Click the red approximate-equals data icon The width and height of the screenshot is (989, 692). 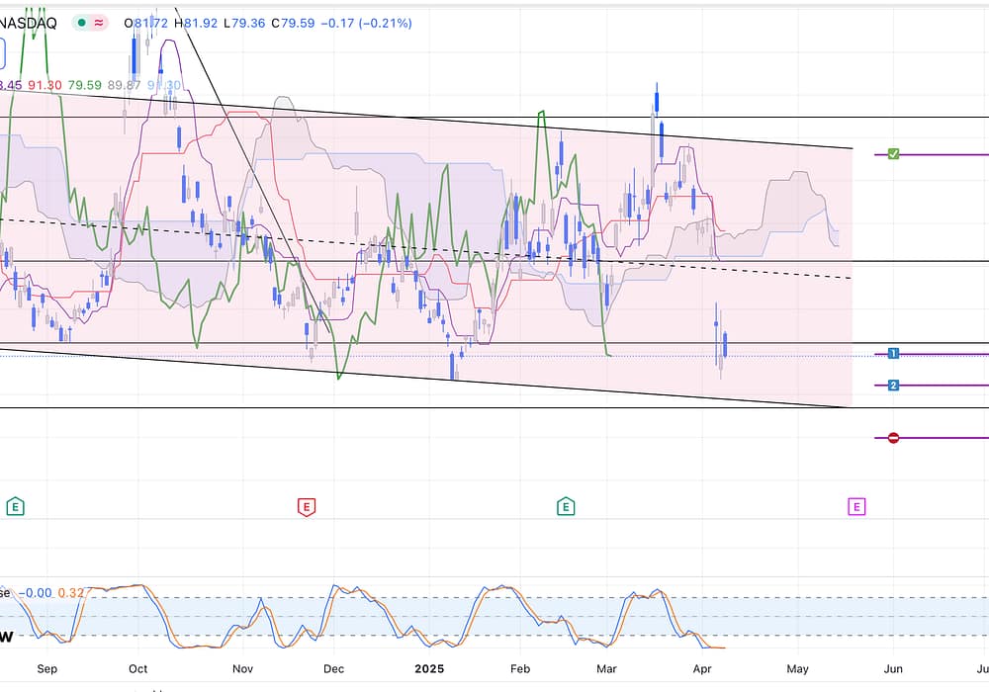click(98, 23)
